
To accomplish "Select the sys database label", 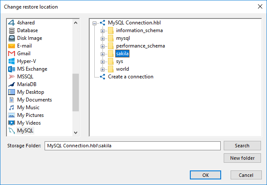I will tap(120, 61).
